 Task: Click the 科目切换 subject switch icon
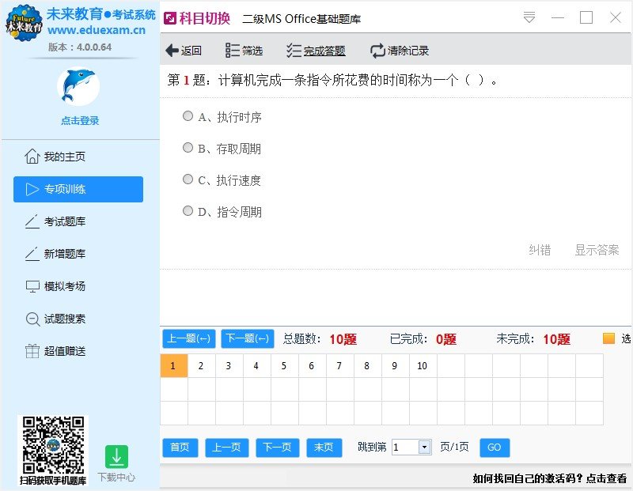(170, 16)
